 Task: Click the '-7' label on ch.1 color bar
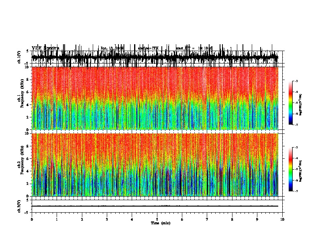point(296,125)
